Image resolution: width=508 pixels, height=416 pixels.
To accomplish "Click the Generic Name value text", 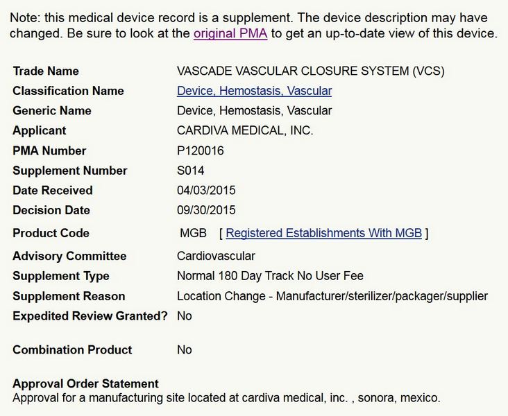I will [x=254, y=110].
